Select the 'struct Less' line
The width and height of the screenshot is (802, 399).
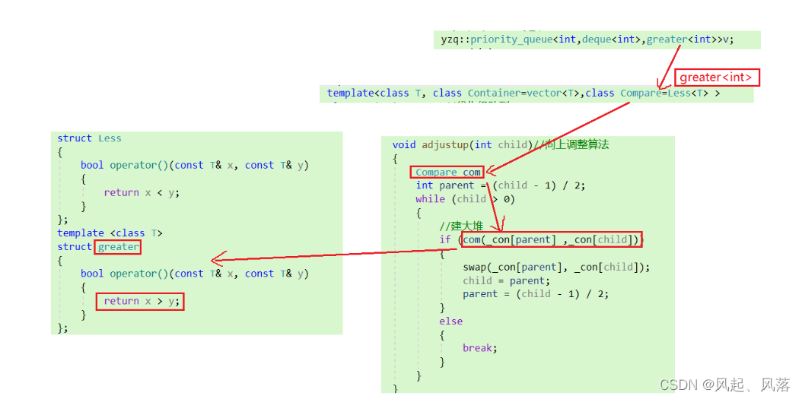[89, 138]
